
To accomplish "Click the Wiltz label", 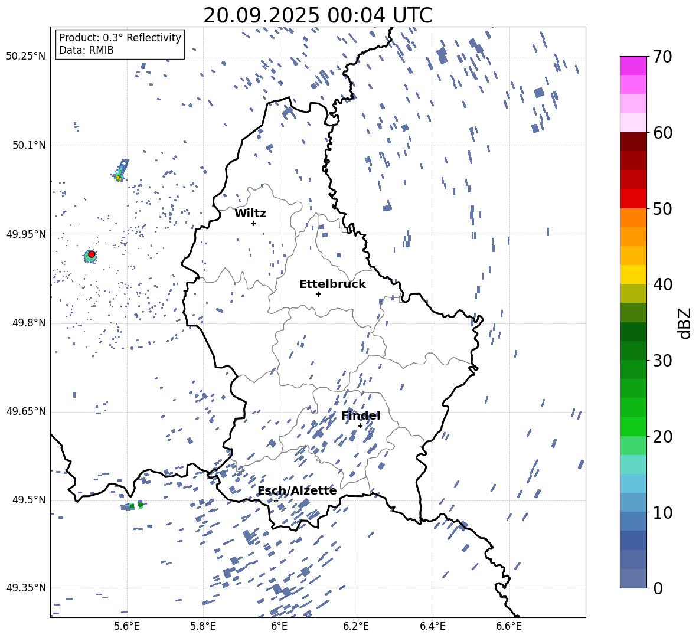I will pos(250,214).
